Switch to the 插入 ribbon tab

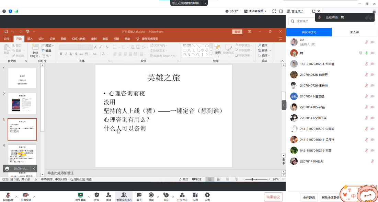[x=31, y=39]
